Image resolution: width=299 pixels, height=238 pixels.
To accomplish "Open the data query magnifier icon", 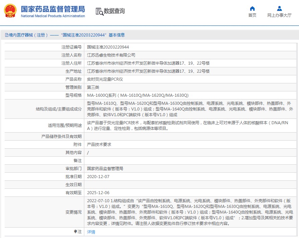I will tap(100, 12).
